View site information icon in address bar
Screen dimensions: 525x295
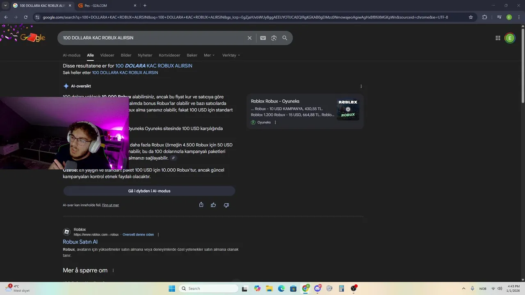pos(37,17)
